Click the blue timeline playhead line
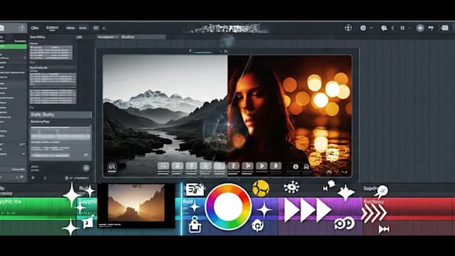 [181, 209]
